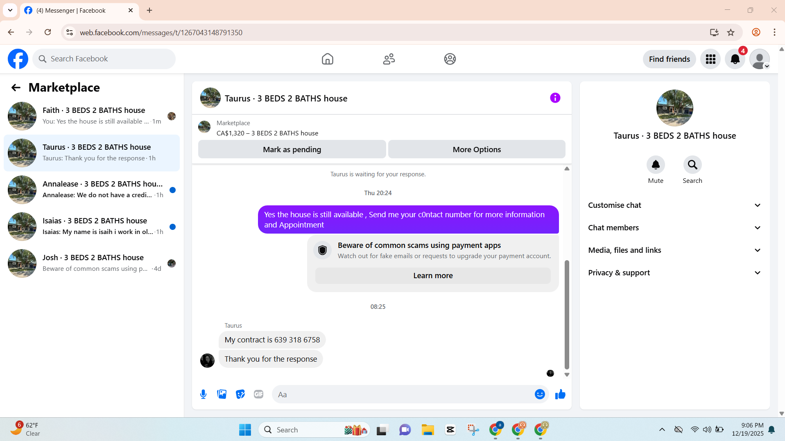Image resolution: width=785 pixels, height=441 pixels.
Task: Open the 62°F weather widget
Action: coord(25,430)
